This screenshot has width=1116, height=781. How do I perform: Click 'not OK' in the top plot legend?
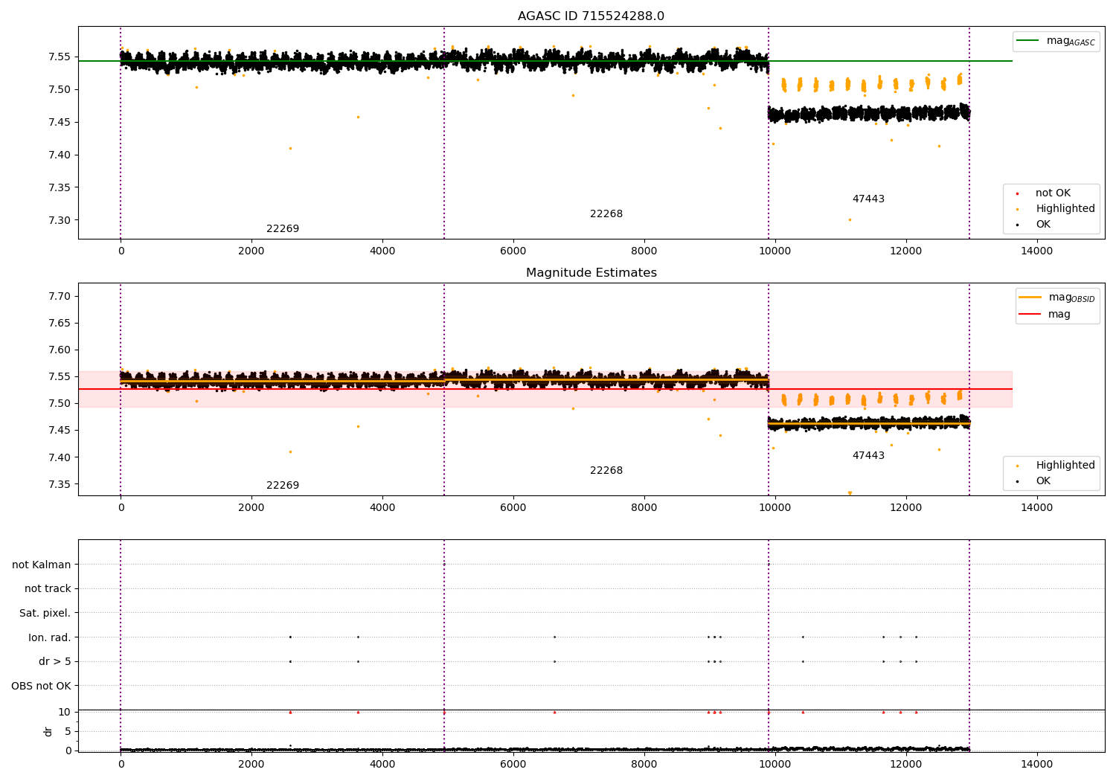tap(1053, 193)
